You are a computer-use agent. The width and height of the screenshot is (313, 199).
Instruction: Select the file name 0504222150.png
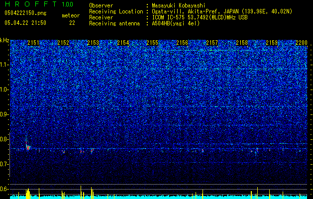coord(25,13)
